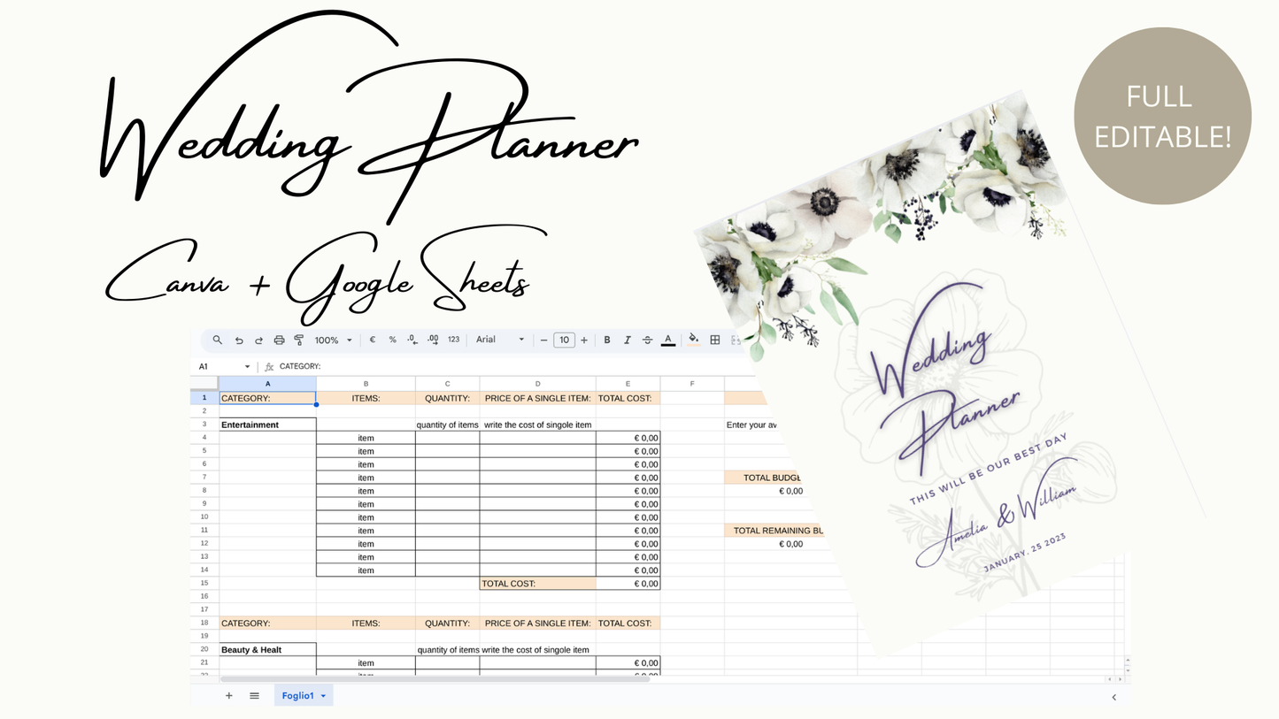Screen dimensions: 1279x719
Task: Select the CATEGORY: cell in row 18
Action: point(267,623)
